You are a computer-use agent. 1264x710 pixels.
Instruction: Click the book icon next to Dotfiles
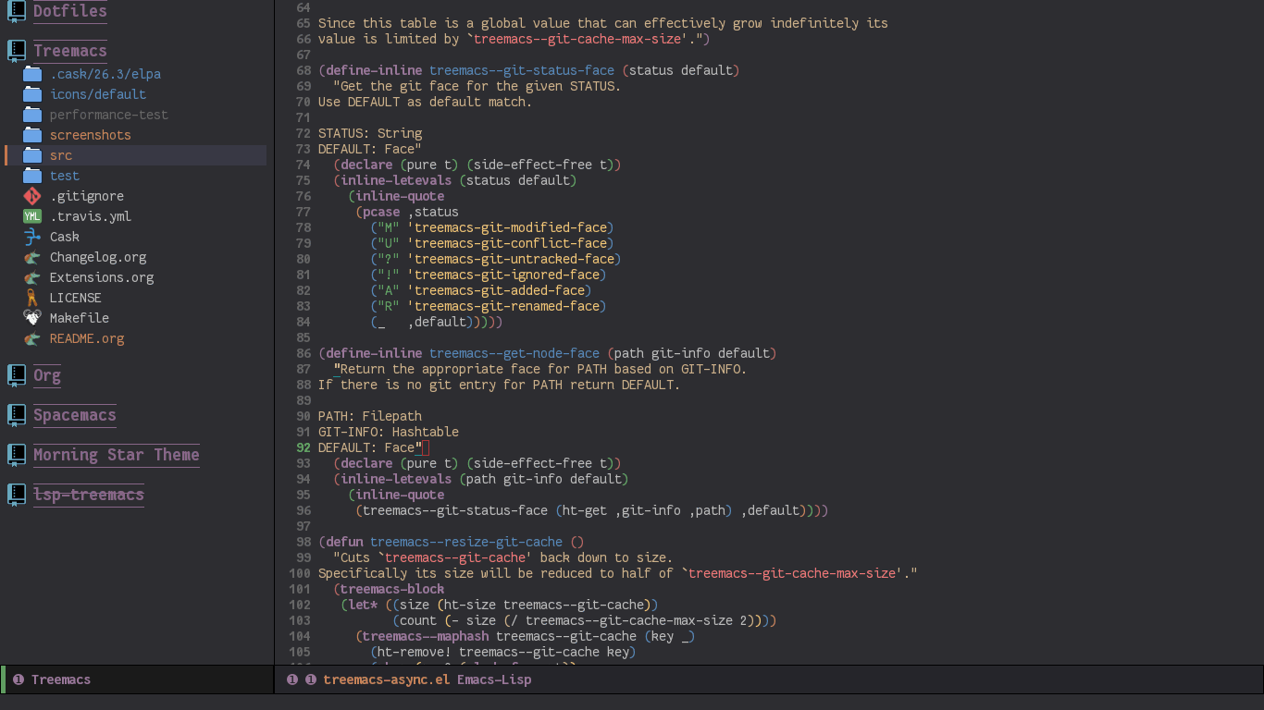(16, 12)
